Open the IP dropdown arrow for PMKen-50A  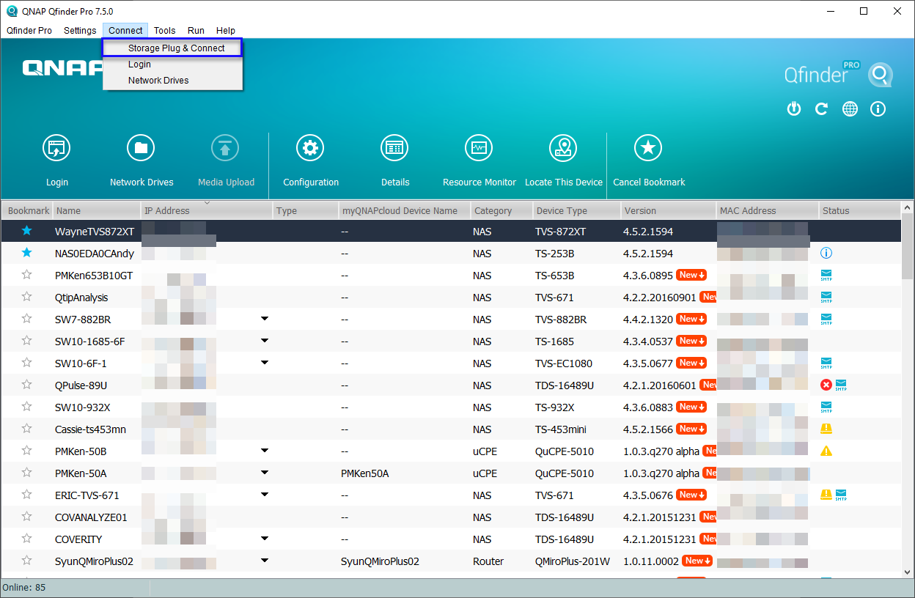pyautogui.click(x=265, y=473)
